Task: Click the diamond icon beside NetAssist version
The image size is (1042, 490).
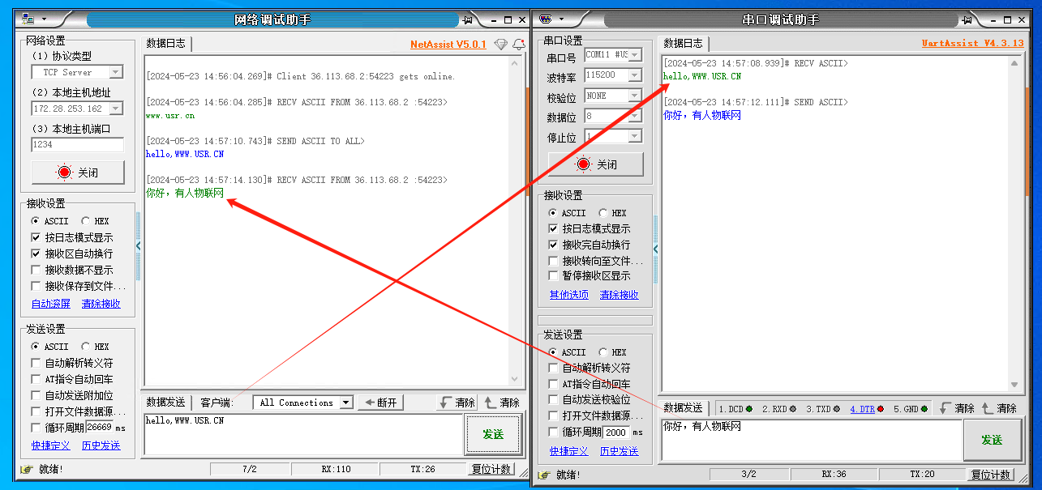Action: pos(500,45)
